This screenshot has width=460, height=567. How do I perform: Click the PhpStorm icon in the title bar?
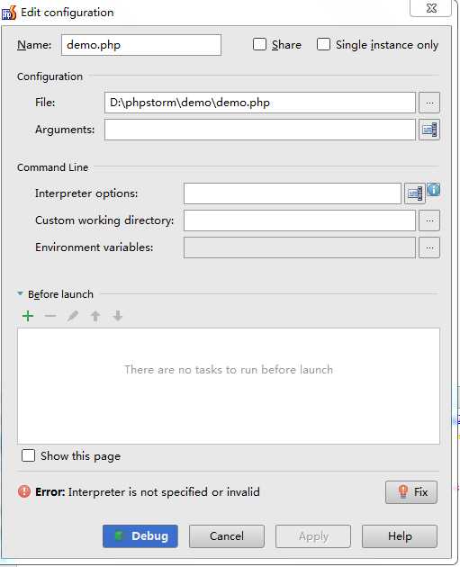point(9,13)
